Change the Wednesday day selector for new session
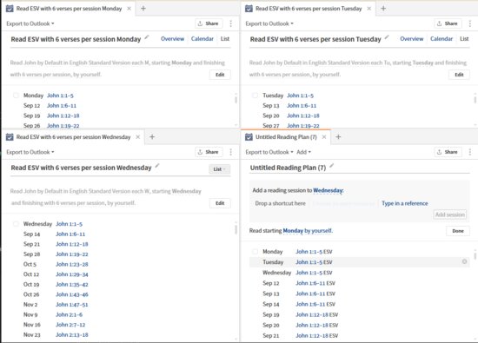 click(x=328, y=190)
